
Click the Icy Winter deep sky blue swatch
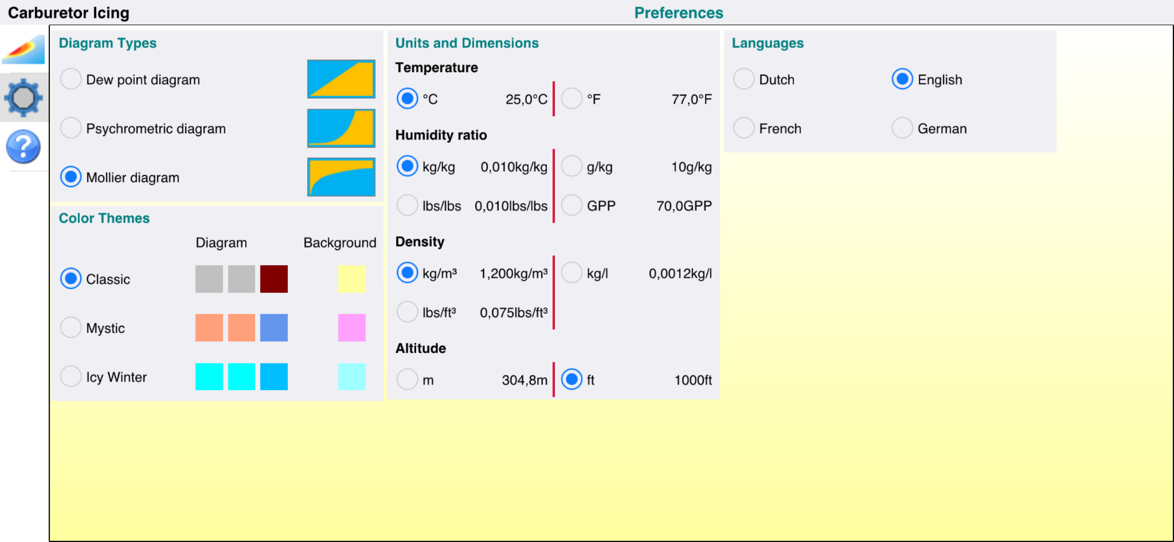click(x=274, y=377)
